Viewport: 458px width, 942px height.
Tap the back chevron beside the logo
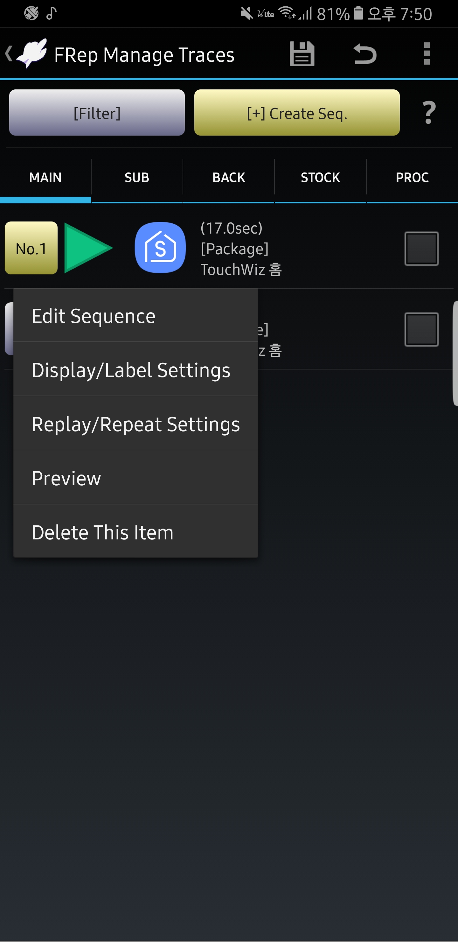9,53
